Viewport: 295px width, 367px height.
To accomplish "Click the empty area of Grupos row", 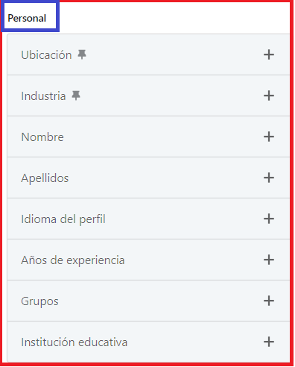I will point(159,301).
